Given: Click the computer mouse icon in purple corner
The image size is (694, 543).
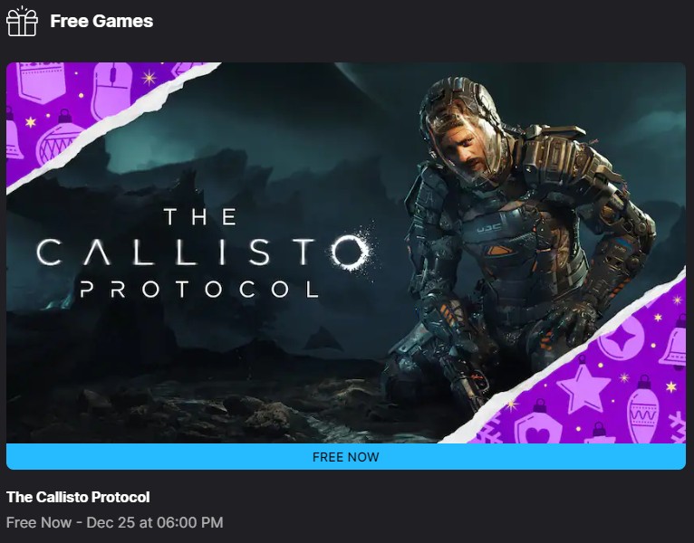Looking at the screenshot, I should click(112, 90).
